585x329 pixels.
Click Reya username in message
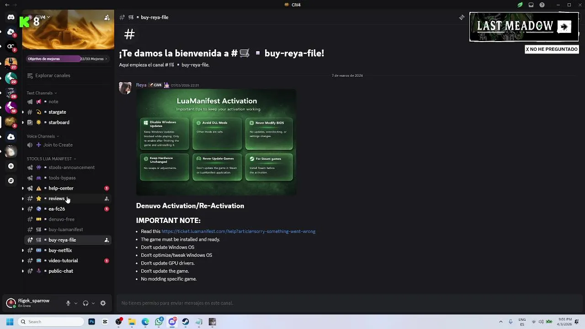pyautogui.click(x=141, y=85)
